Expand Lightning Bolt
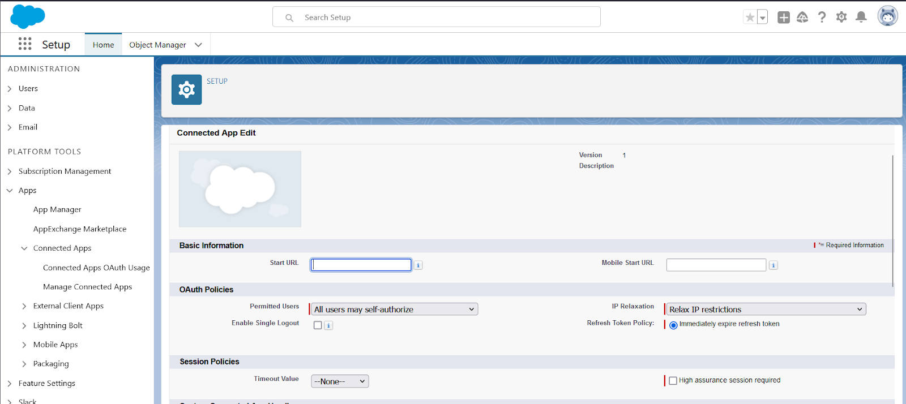906x404 pixels. [x=24, y=325]
